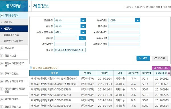Click the 정보마당 sidebar title
171x109 pixels.
[x=13, y=6]
